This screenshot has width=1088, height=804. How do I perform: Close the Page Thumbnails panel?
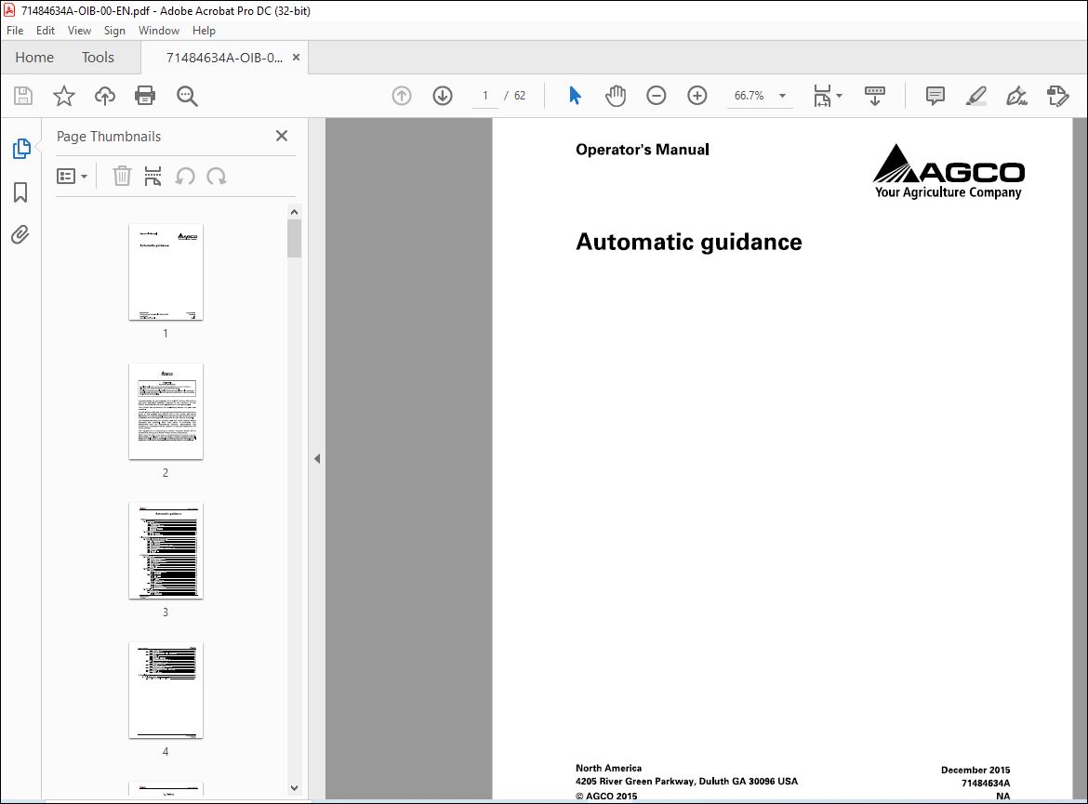click(282, 136)
